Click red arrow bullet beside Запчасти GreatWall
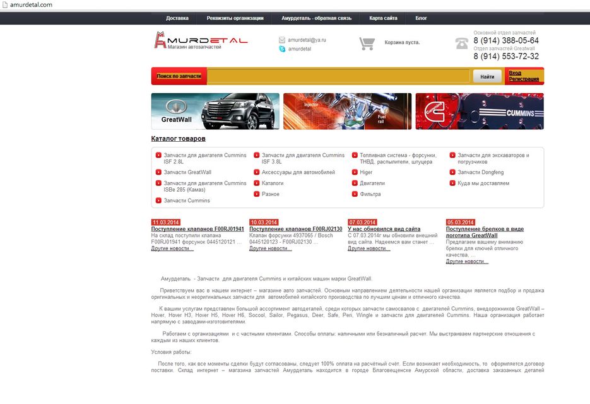 pyautogui.click(x=158, y=172)
